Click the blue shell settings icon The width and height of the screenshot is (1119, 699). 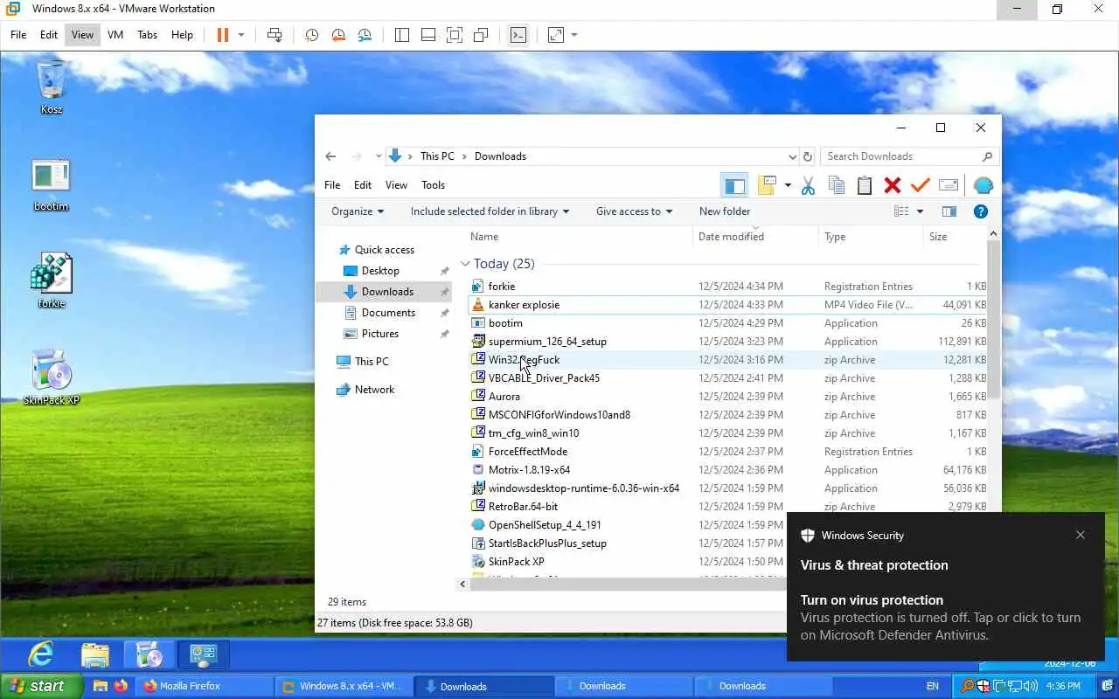tap(983, 185)
